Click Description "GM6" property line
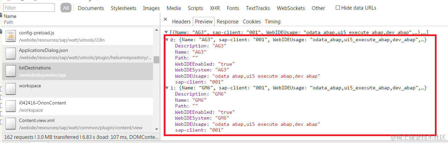 (x=201, y=94)
